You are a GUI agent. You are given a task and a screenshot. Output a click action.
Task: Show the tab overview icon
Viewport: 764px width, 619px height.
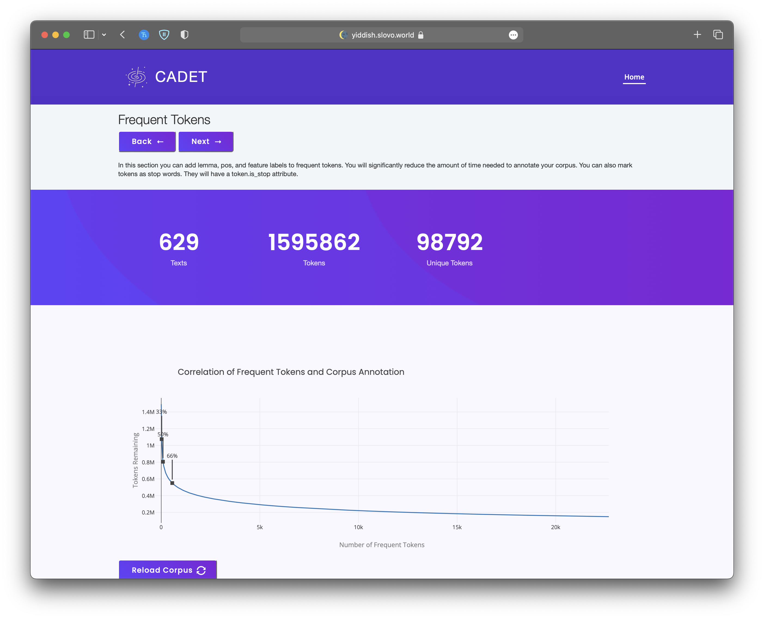coord(718,35)
